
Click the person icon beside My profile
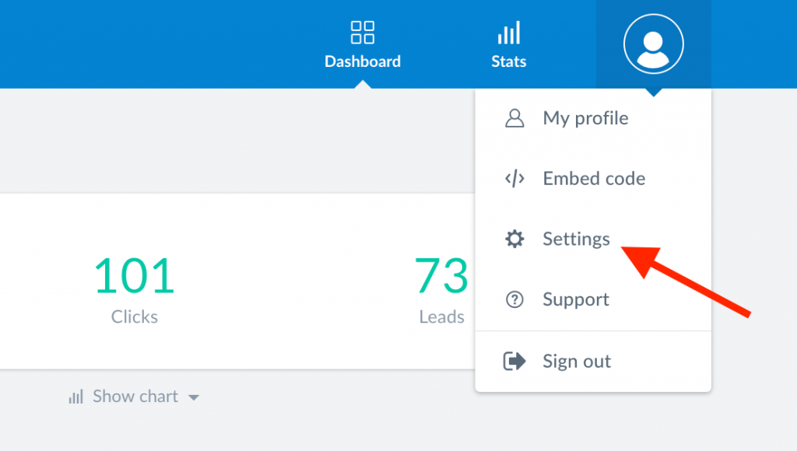point(514,118)
